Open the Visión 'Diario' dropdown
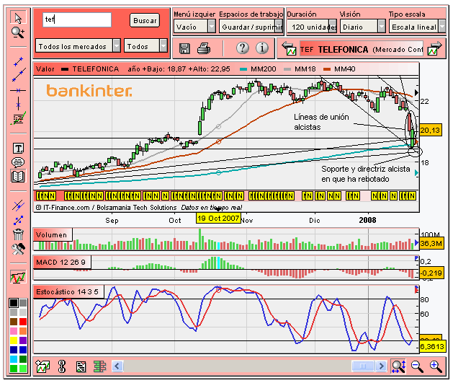 tap(362, 27)
